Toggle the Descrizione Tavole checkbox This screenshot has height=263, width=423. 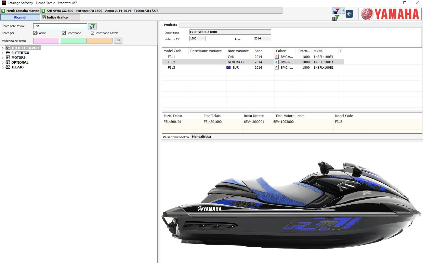[92, 33]
